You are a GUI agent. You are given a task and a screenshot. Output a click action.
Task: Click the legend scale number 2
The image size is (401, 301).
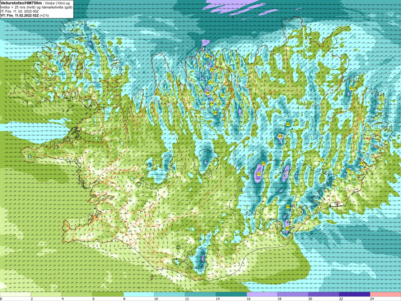tap(32, 299)
